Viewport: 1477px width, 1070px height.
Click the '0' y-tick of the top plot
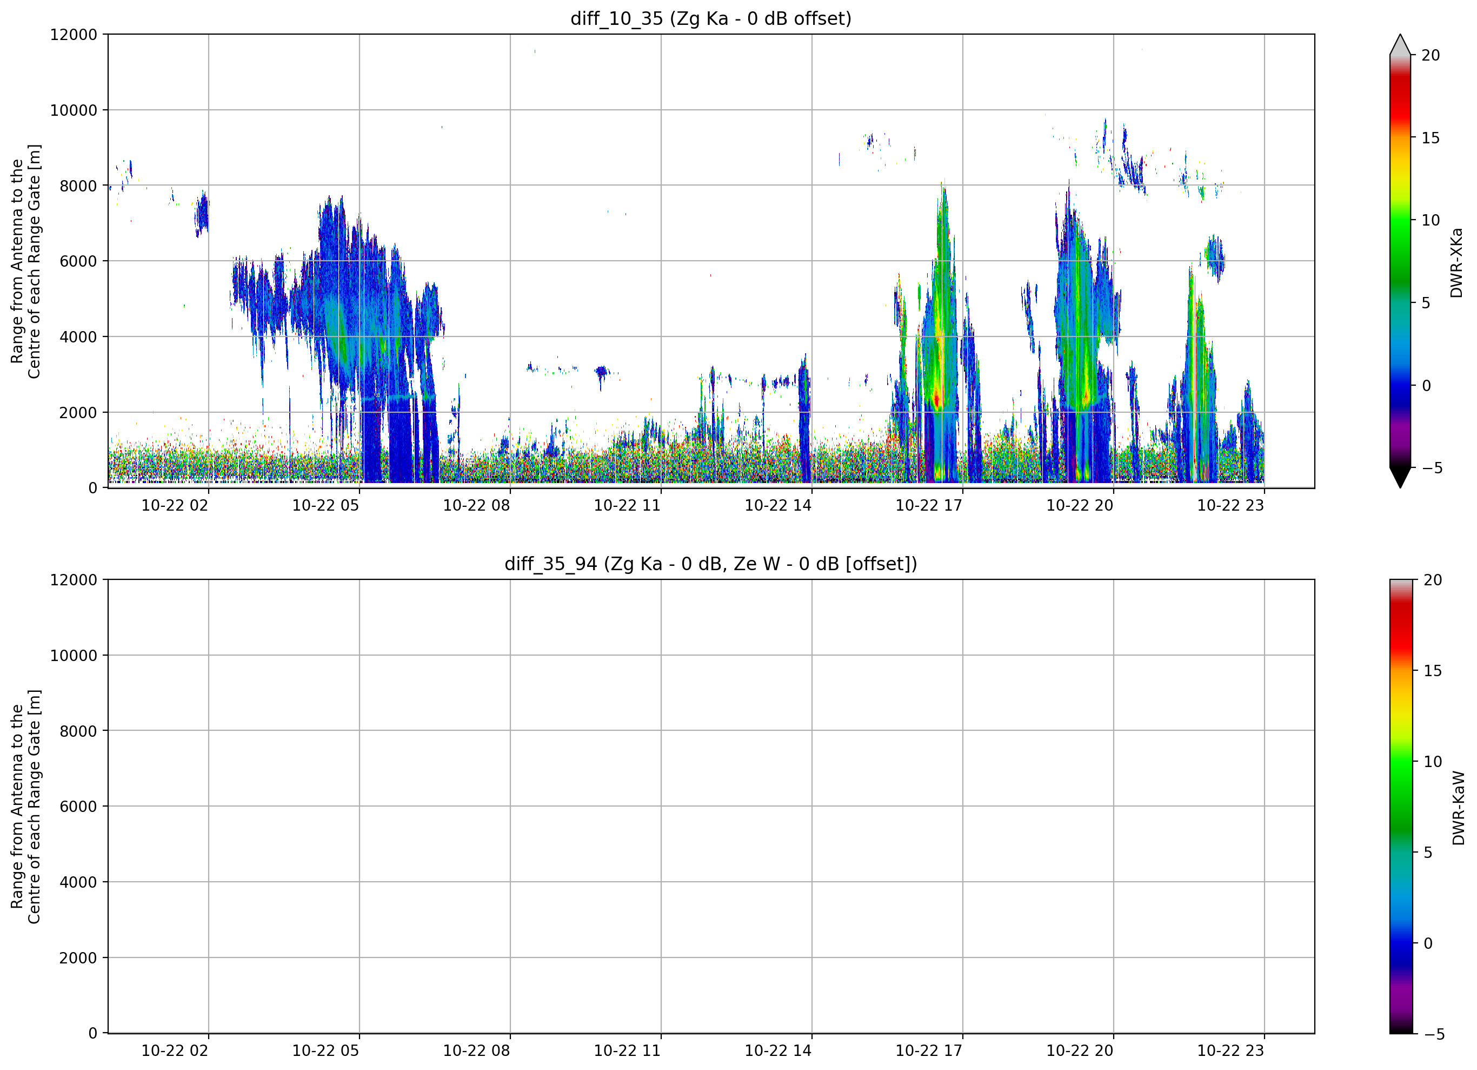pos(93,488)
